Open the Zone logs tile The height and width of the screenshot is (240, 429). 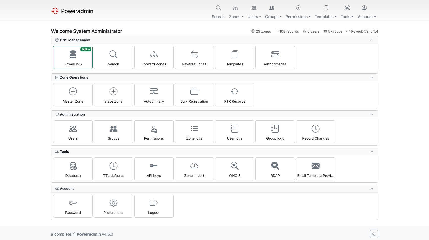tap(194, 132)
